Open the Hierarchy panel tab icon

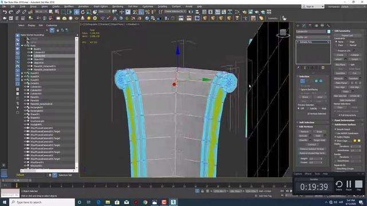310,25
